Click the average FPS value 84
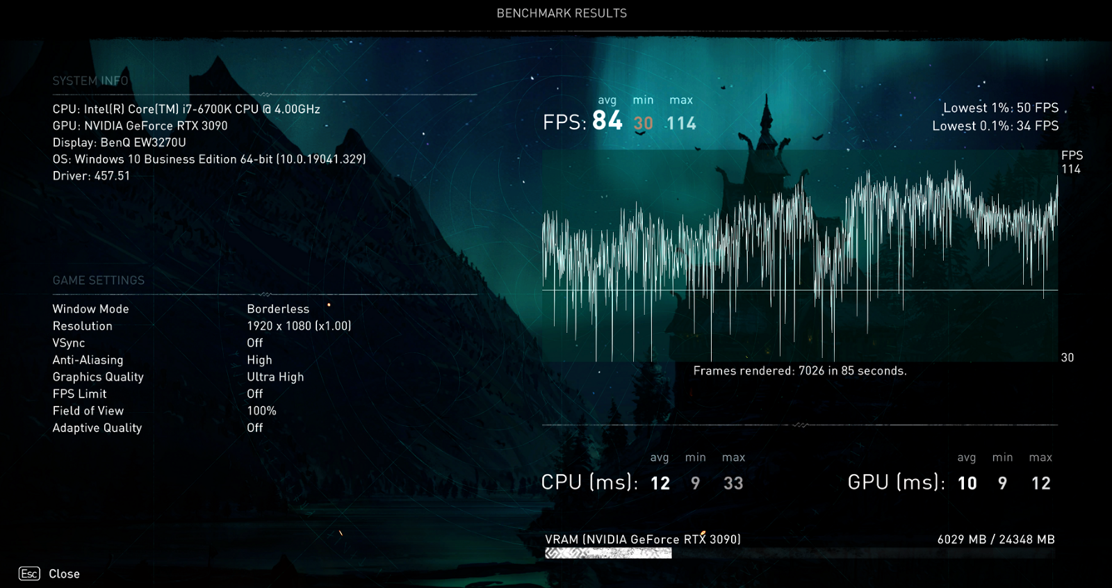This screenshot has height=588, width=1112. coord(607,121)
